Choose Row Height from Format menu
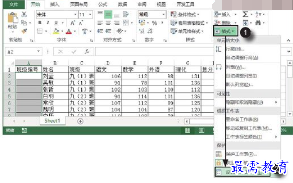293x183 pixels. coord(247,49)
